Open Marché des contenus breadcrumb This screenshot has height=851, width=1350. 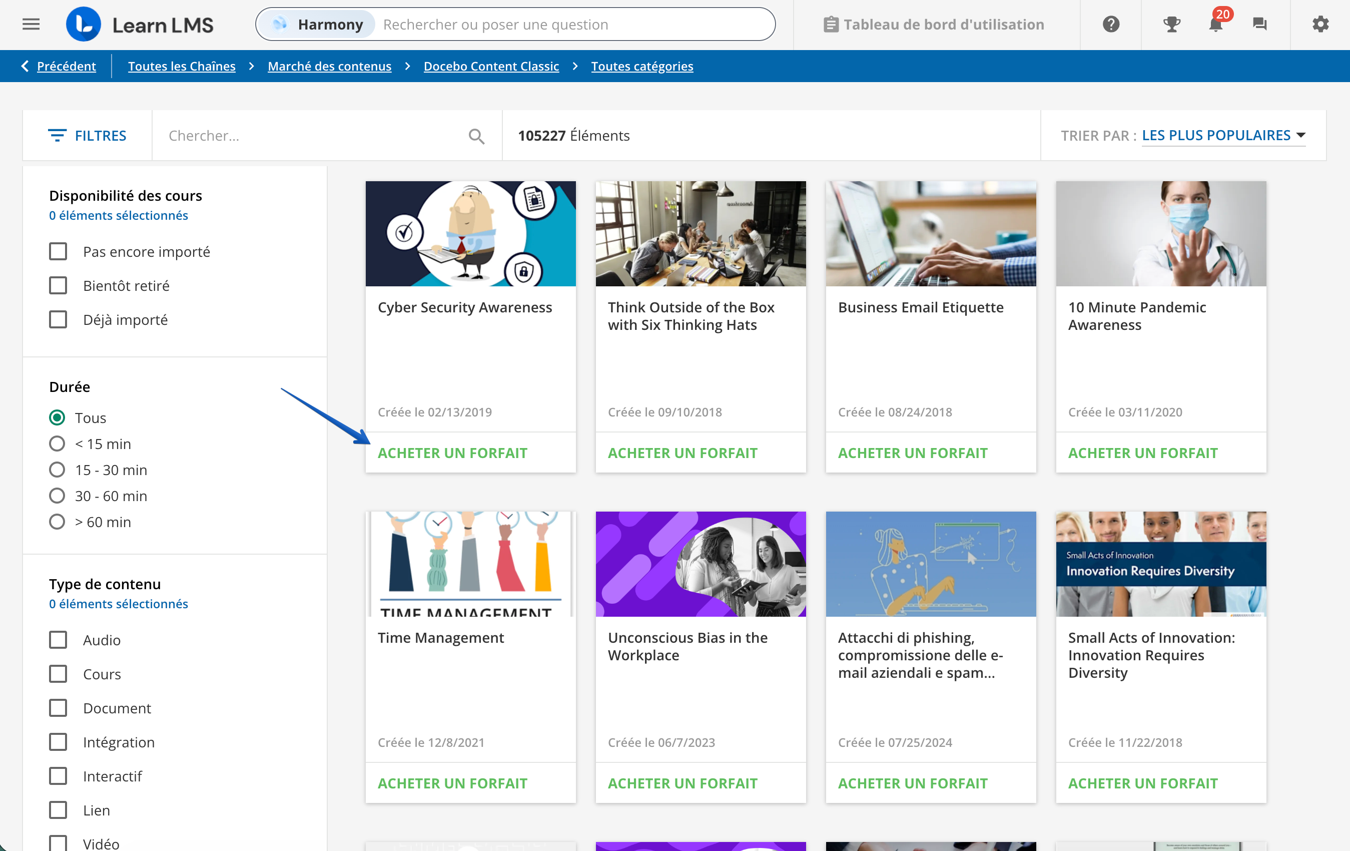(329, 66)
